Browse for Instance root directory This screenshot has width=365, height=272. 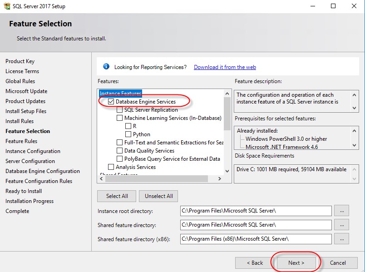click(x=342, y=211)
